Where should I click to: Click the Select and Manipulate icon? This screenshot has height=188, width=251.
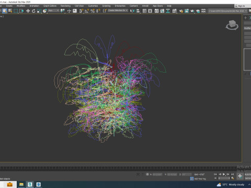(x=69, y=11)
